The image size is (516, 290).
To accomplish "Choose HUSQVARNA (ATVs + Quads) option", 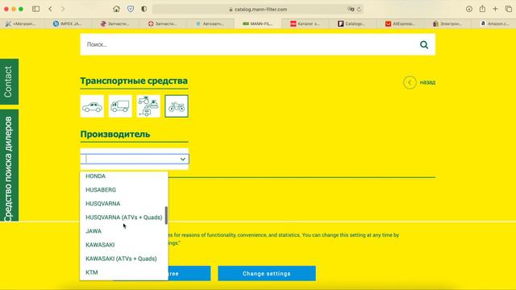I will click(123, 217).
